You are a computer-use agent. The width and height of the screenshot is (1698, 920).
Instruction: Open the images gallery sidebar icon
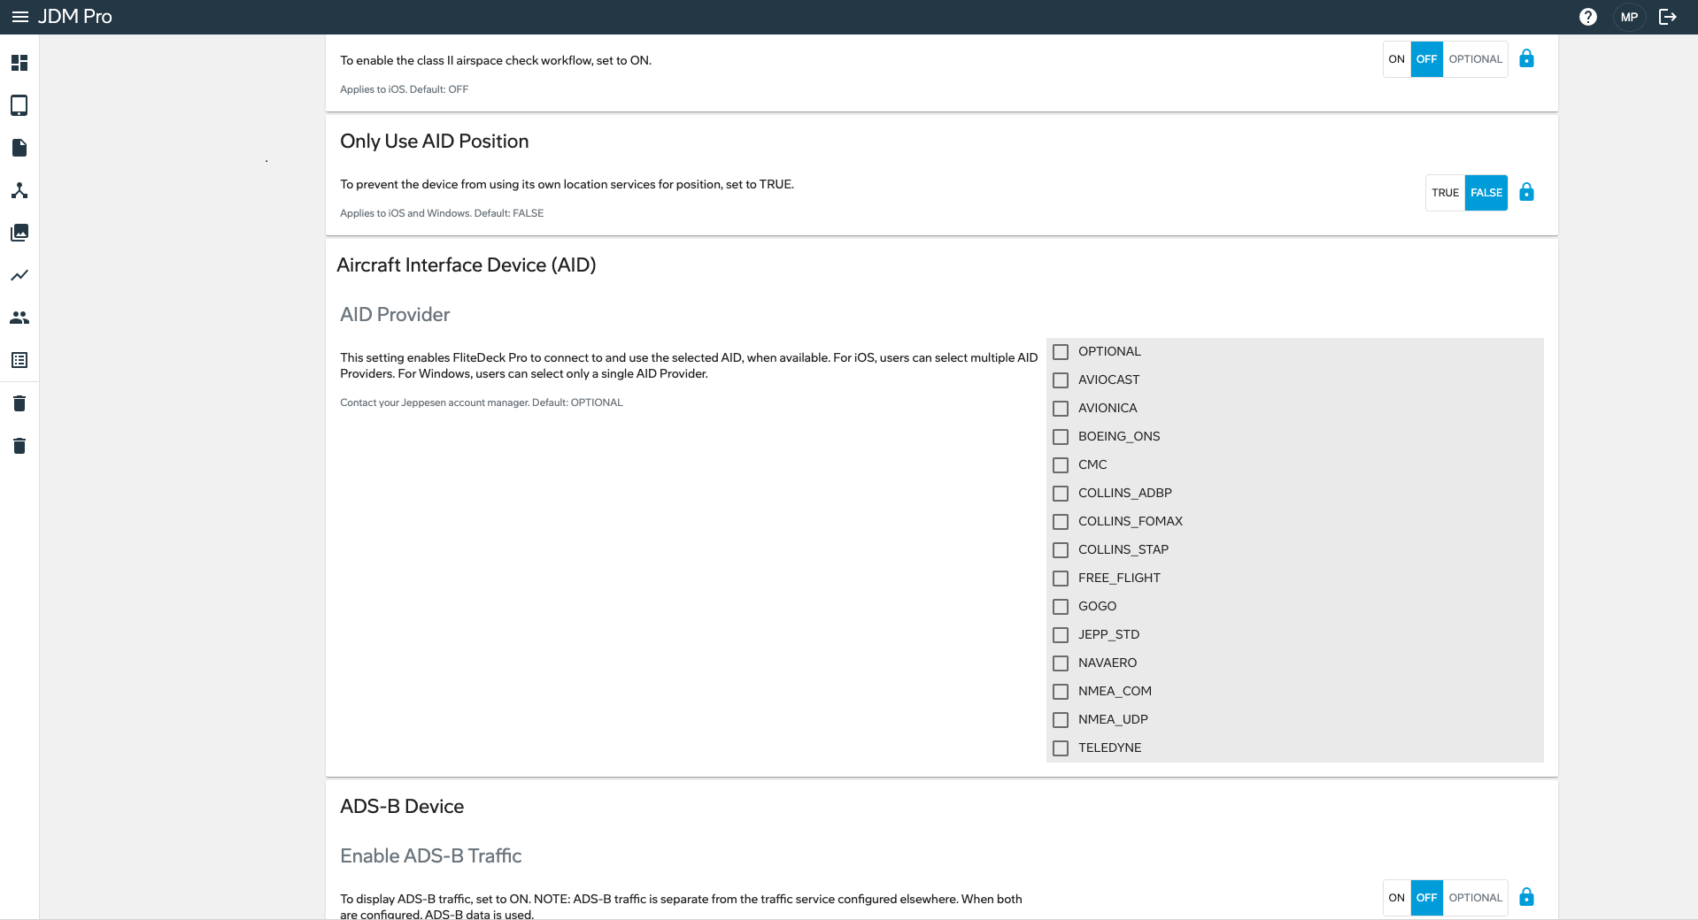click(x=19, y=233)
